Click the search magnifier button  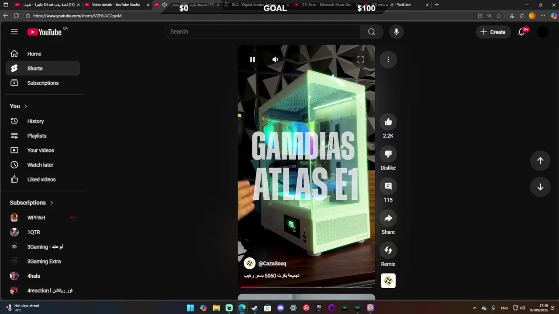click(371, 32)
